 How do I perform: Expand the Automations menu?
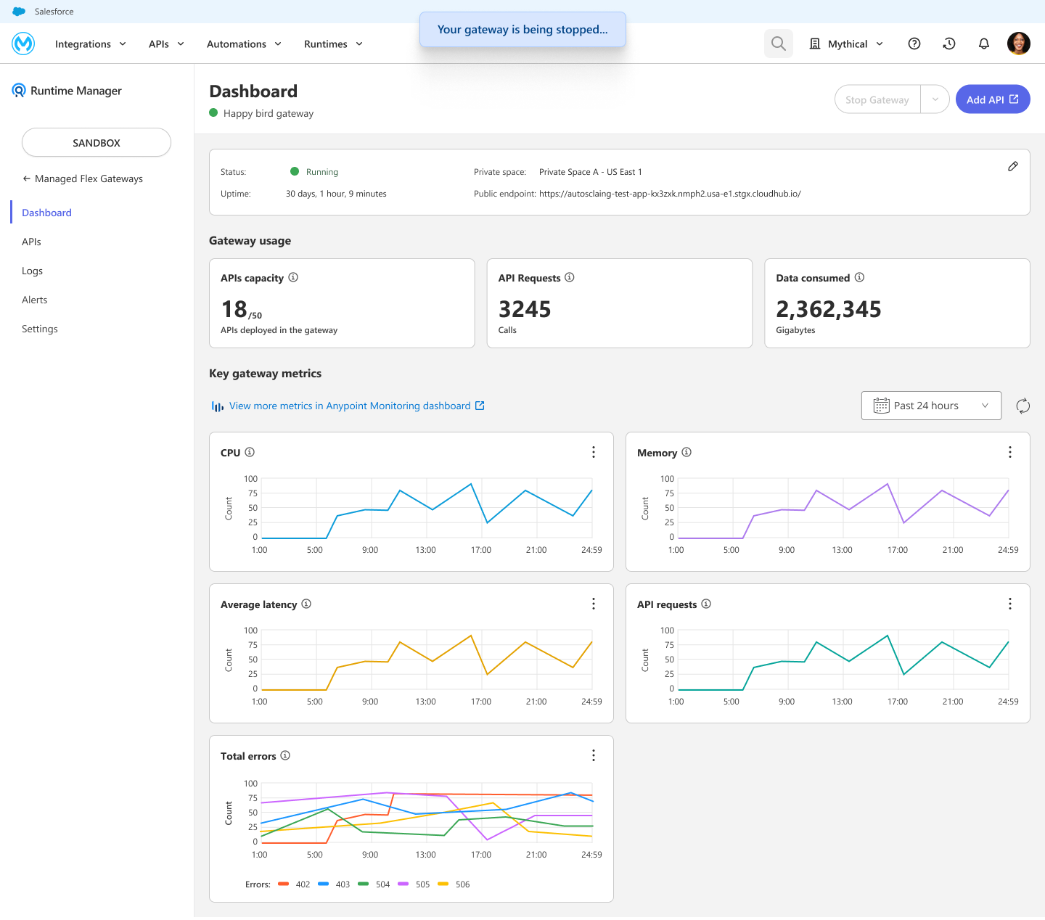click(244, 44)
